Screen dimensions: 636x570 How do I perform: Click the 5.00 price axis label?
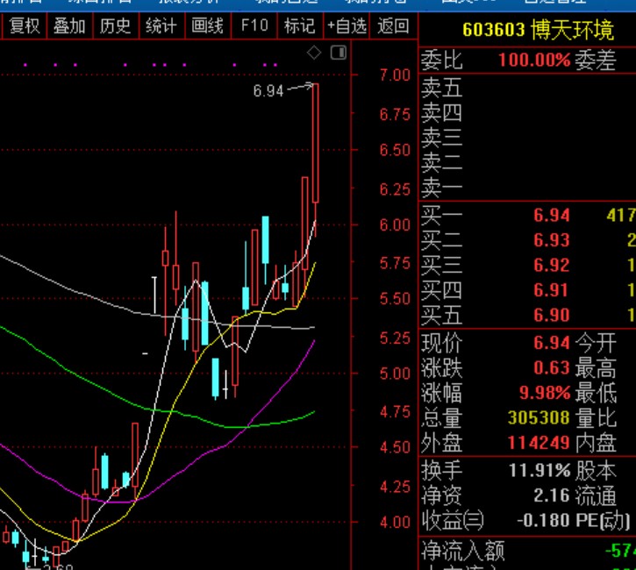click(395, 374)
